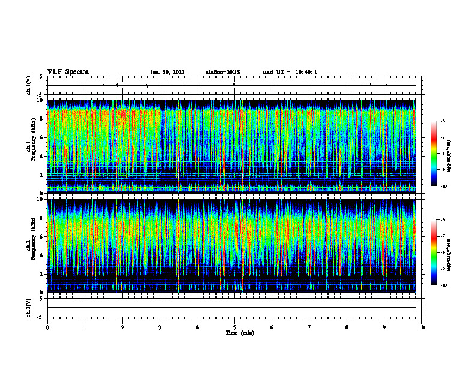Click the ch.1 spectrogram color bar
Image resolution: width=475 pixels, height=367 pixels.
coord(434,154)
